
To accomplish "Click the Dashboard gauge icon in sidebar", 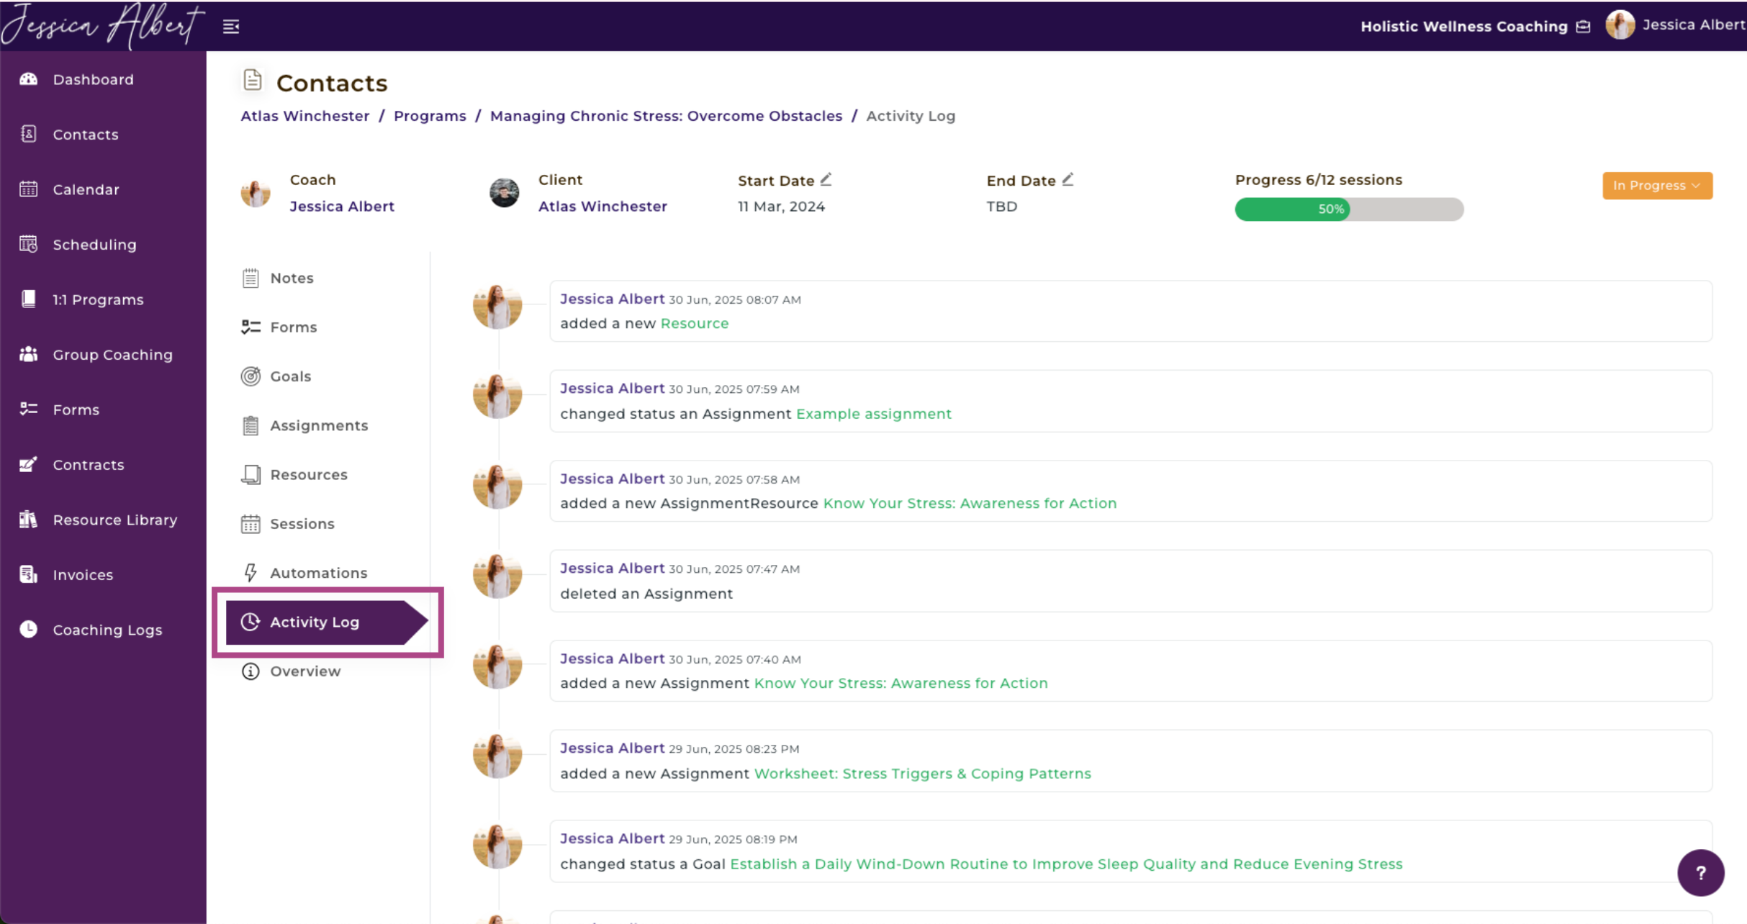I will click(x=28, y=79).
